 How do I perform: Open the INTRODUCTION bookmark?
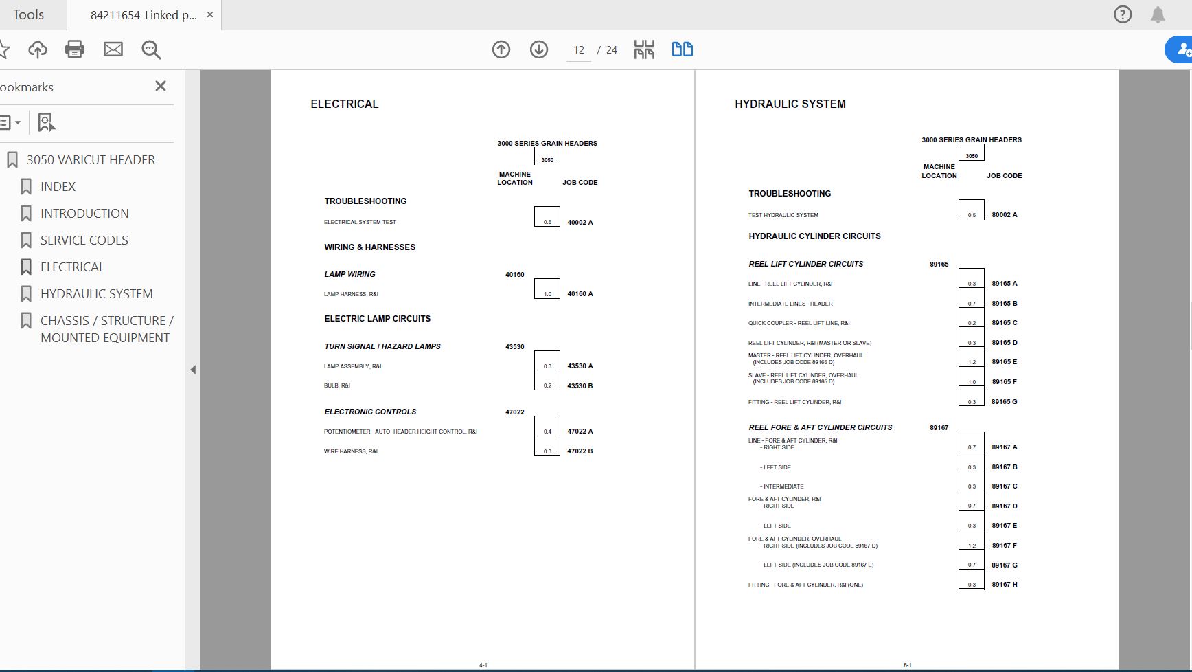pos(84,214)
